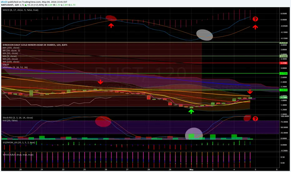Open the ekn23 author profile link
Viewport: 291px width, 172px height.
(4, 2)
